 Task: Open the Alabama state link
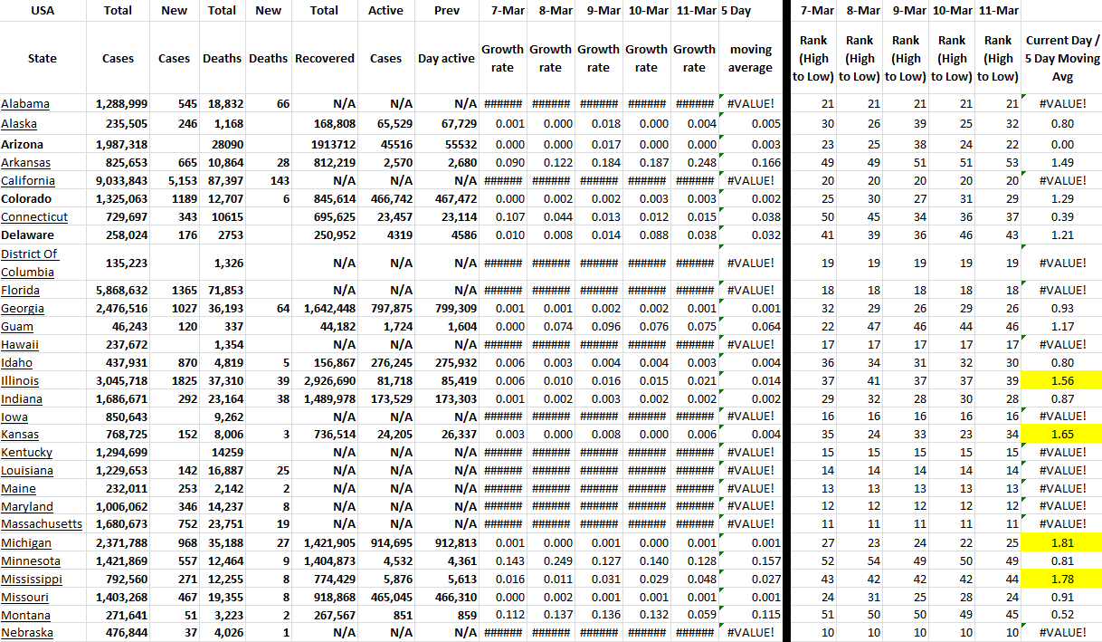click(x=25, y=104)
